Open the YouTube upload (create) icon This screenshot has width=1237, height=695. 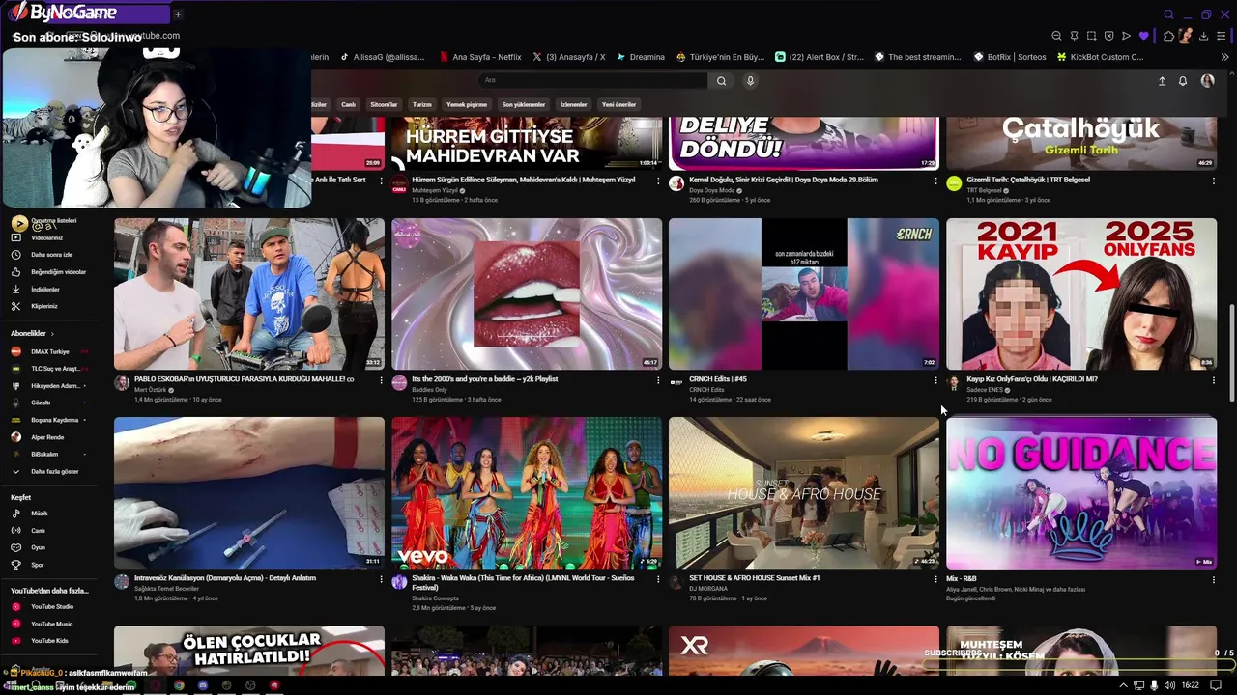[1162, 81]
